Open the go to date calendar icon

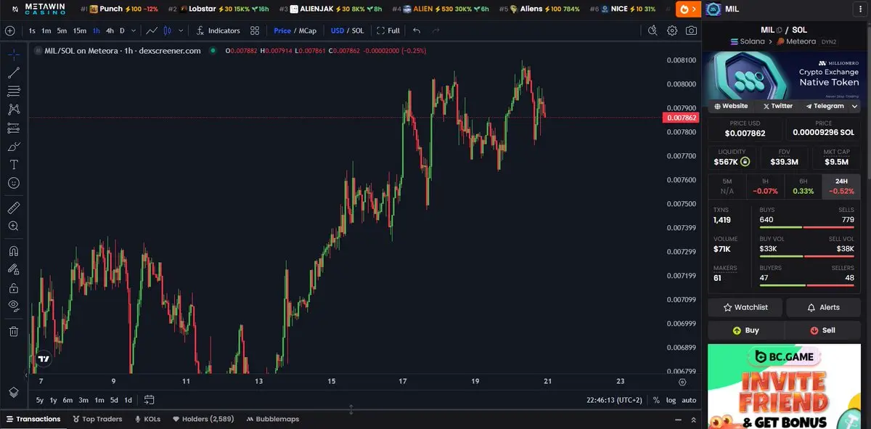click(150, 399)
